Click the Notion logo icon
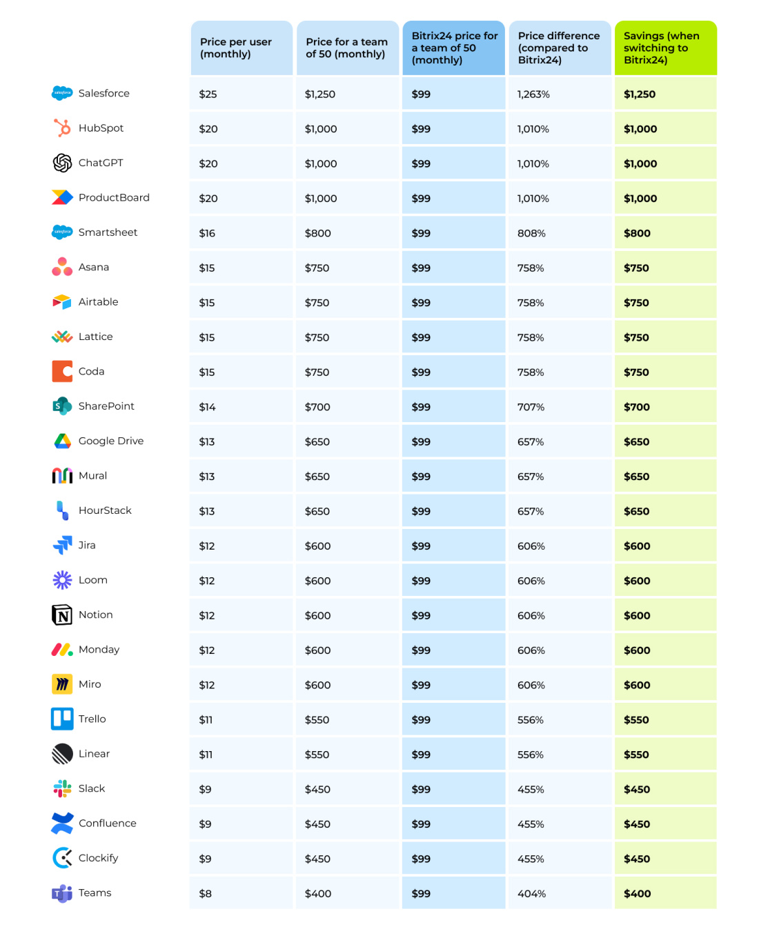The width and height of the screenshot is (759, 938). point(62,615)
